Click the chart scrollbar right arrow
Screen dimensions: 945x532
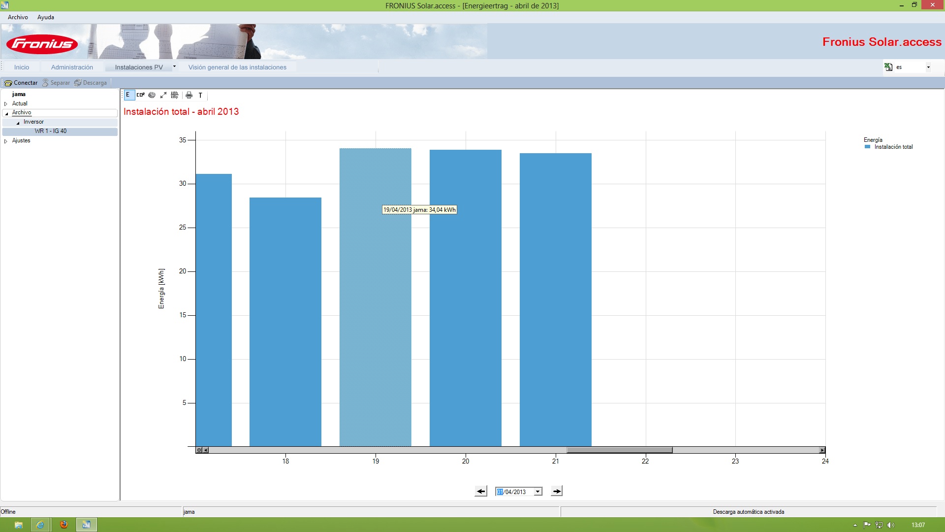[x=822, y=450]
